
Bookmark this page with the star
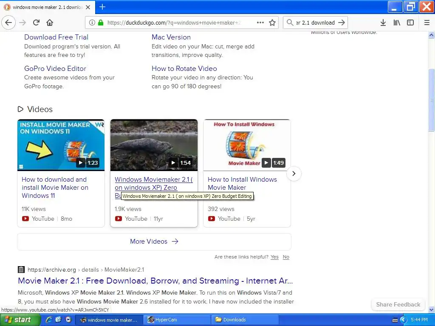[x=272, y=22]
